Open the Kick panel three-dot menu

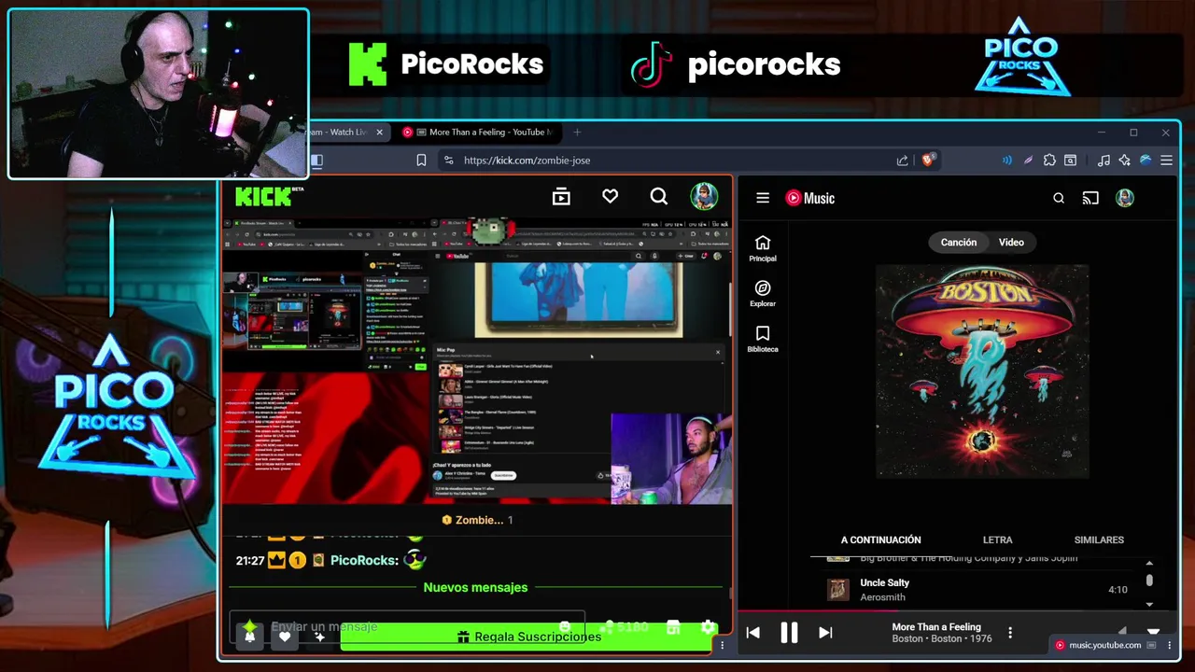tap(722, 645)
